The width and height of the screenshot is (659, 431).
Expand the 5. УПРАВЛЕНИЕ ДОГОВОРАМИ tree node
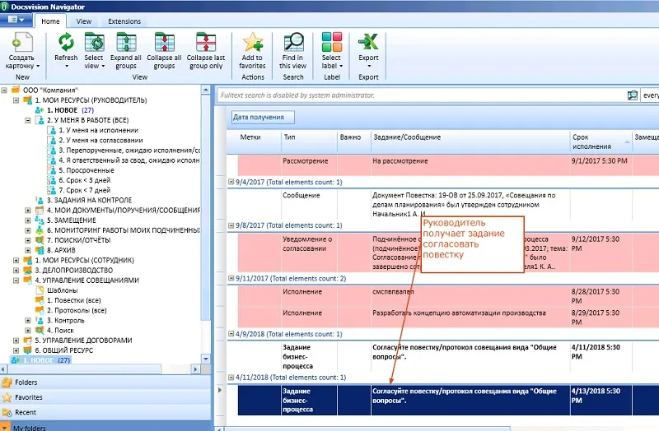tap(16, 340)
